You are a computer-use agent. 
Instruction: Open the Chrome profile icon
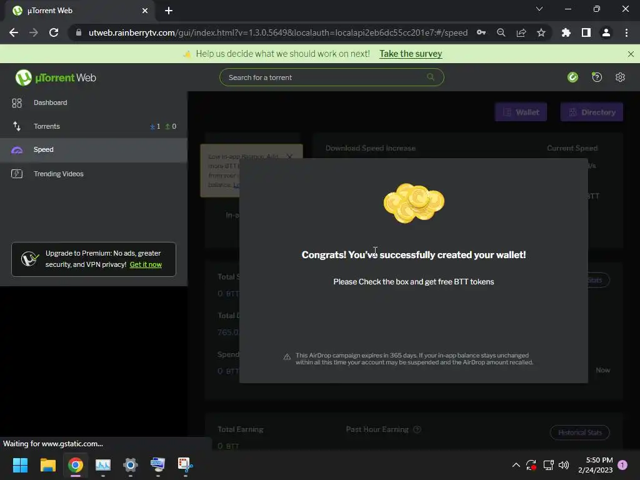pos(606,32)
